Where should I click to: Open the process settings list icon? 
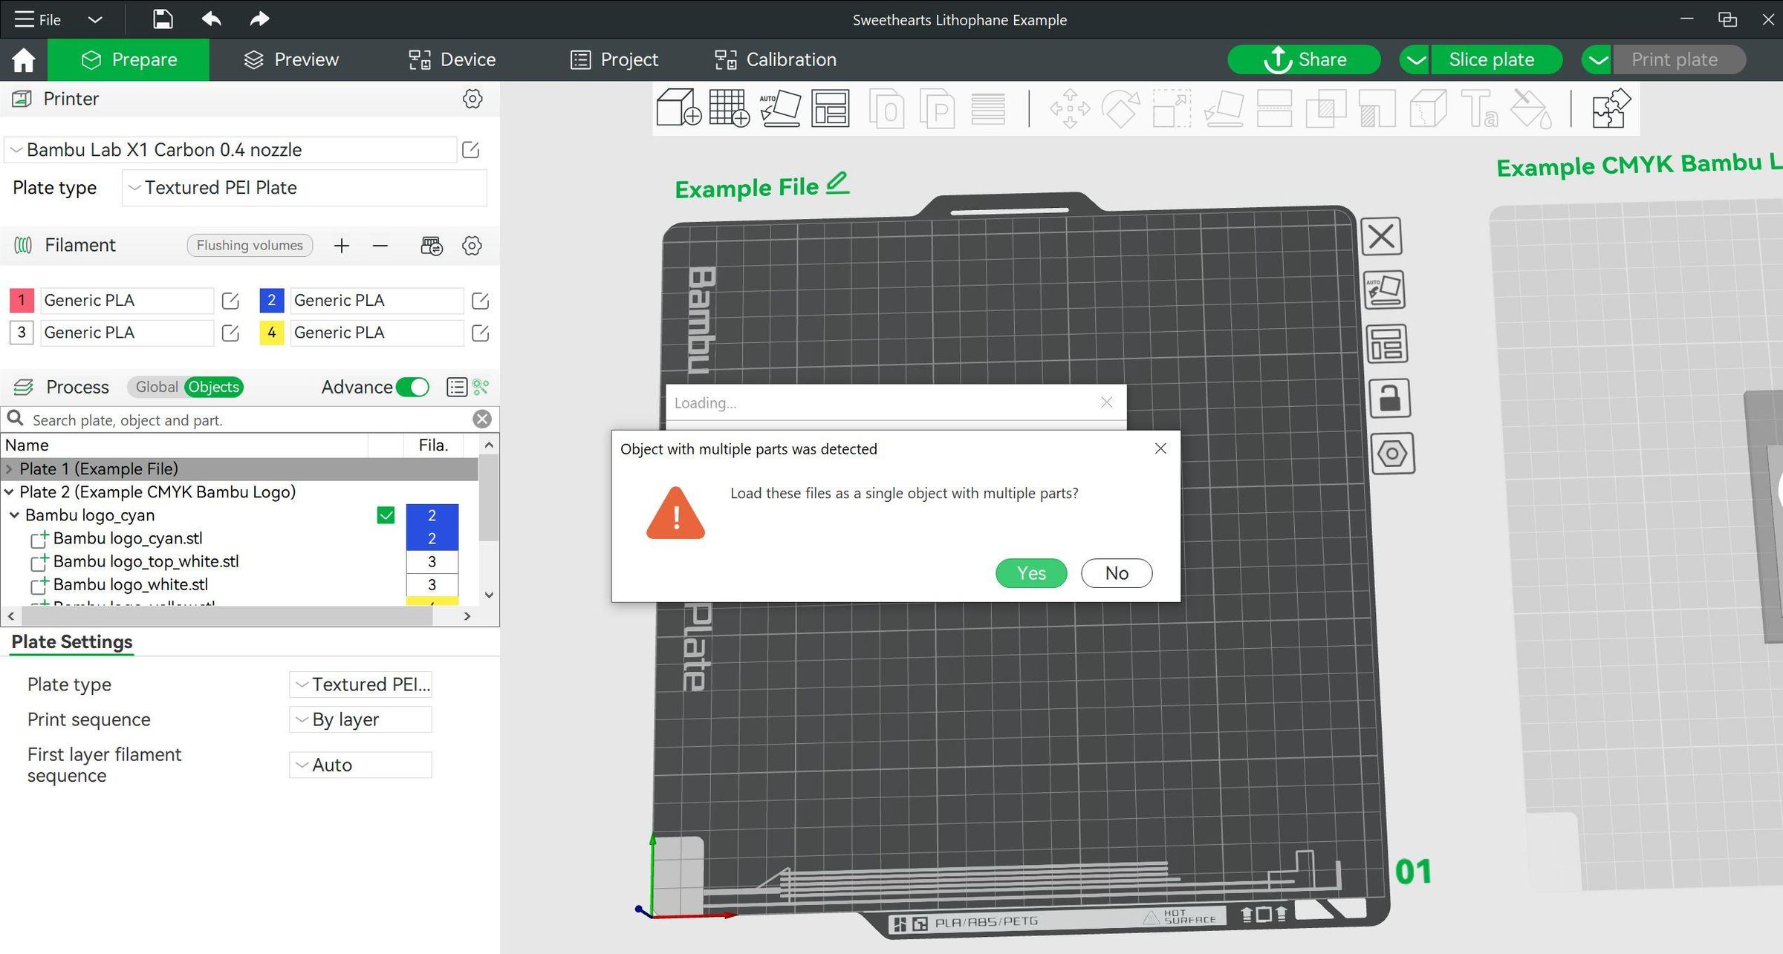click(x=457, y=387)
